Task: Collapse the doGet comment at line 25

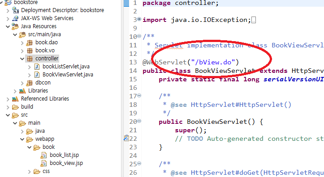Action: click(x=139, y=164)
